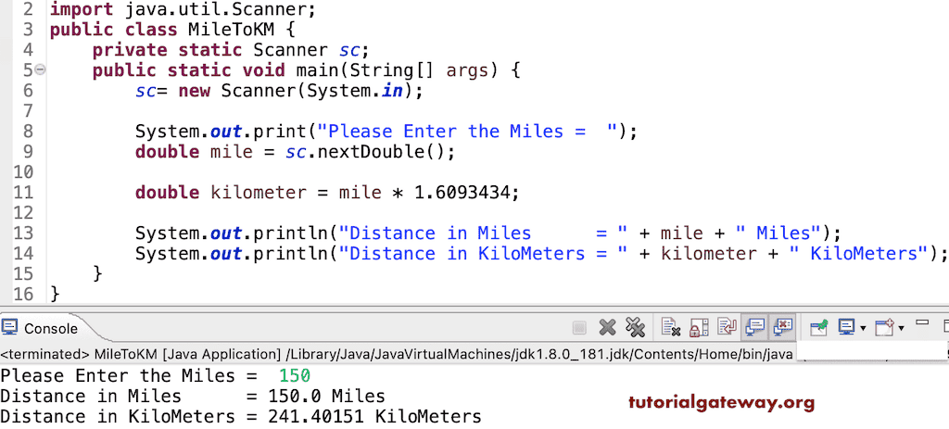Minimize the Console view panel
Screen dimensions: 949x429
point(922,323)
